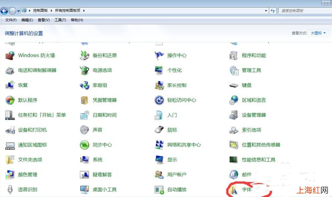Screen dimensions: 332x197
Task: Click the Forward navigation button
Action: tap(12, 11)
